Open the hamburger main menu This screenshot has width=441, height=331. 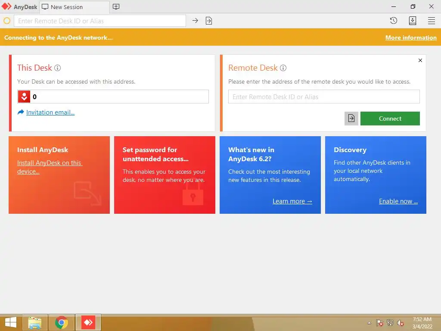pyautogui.click(x=432, y=21)
